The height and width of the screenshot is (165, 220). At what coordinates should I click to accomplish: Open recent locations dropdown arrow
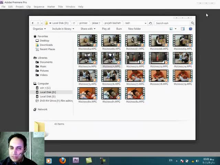[x=42, y=23]
